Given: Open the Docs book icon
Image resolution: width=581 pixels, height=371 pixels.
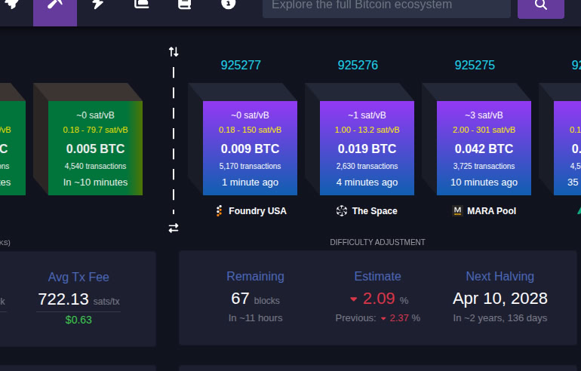Looking at the screenshot, I should [185, 5].
